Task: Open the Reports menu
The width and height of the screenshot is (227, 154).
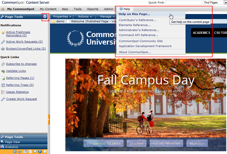Action: (x=93, y=9)
